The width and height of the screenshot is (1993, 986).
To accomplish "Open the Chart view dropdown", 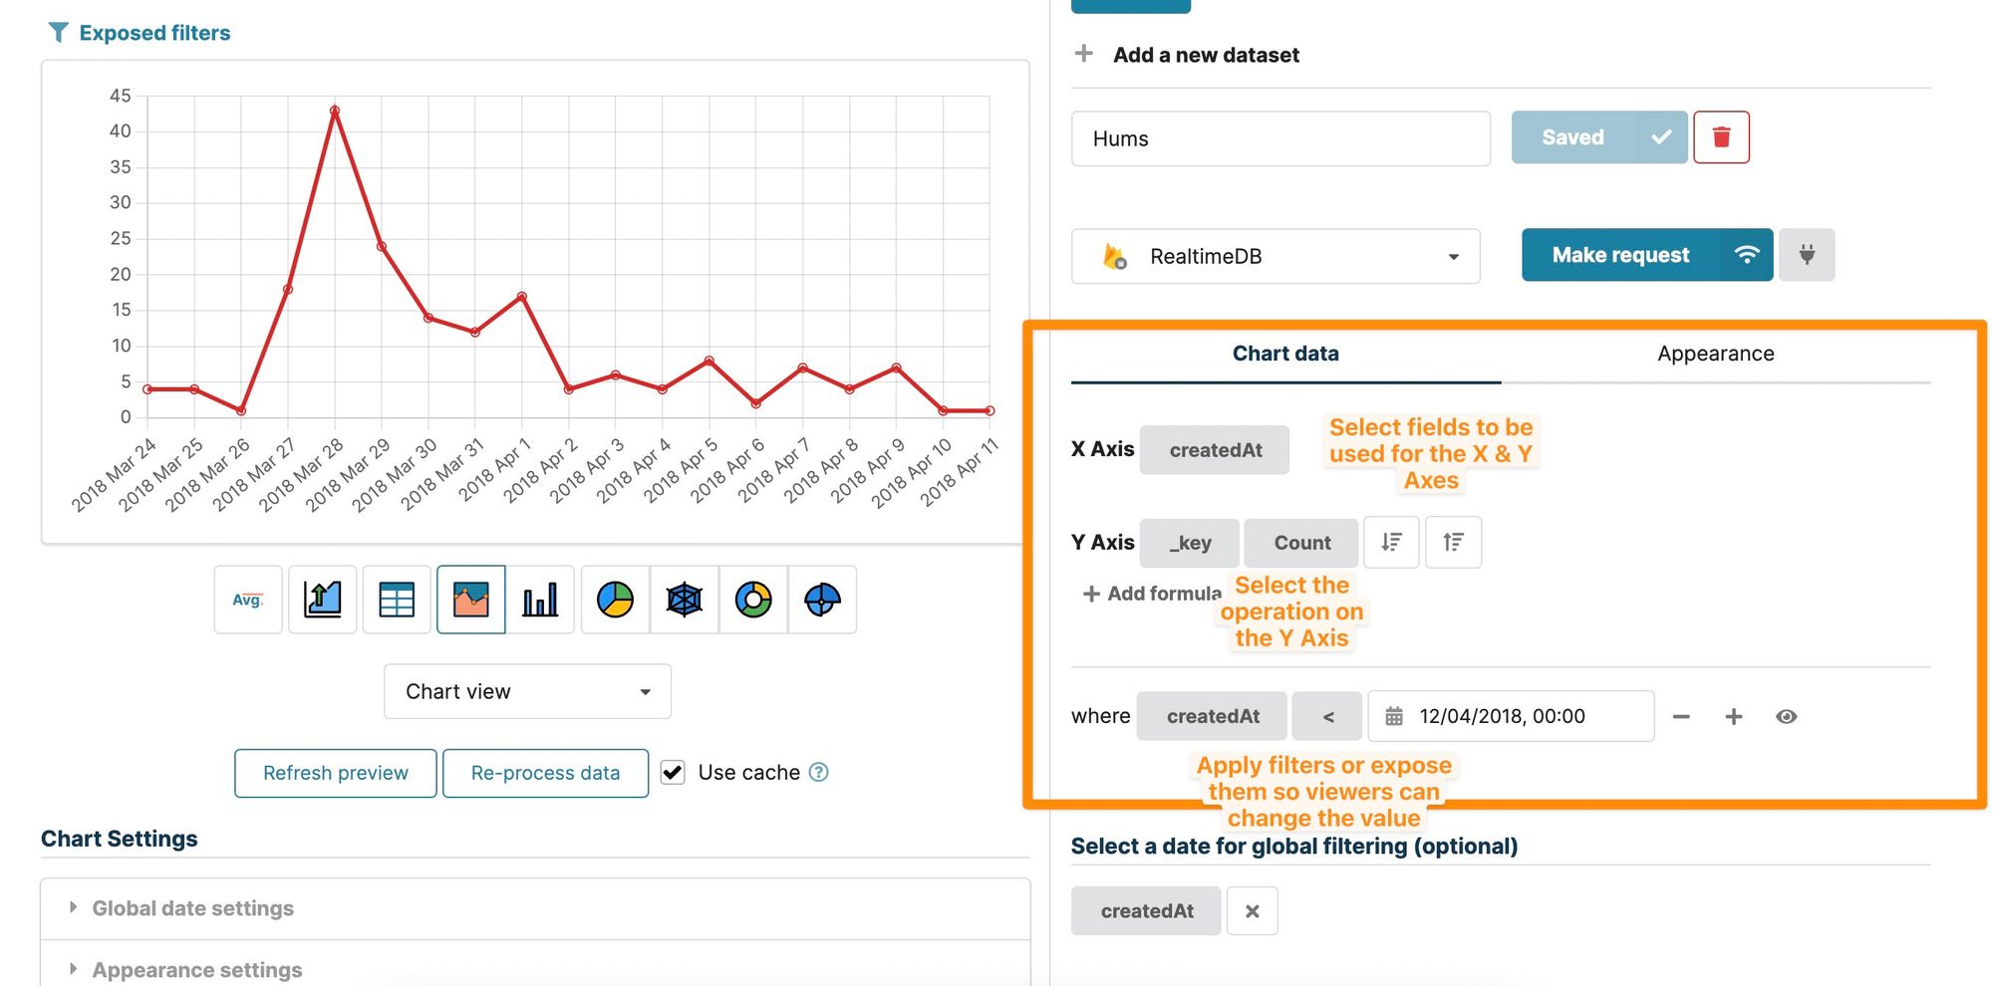I will [527, 691].
